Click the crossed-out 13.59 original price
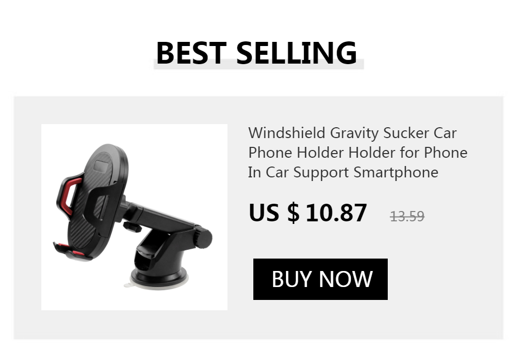Viewport: 517px width, 362px height. [407, 217]
